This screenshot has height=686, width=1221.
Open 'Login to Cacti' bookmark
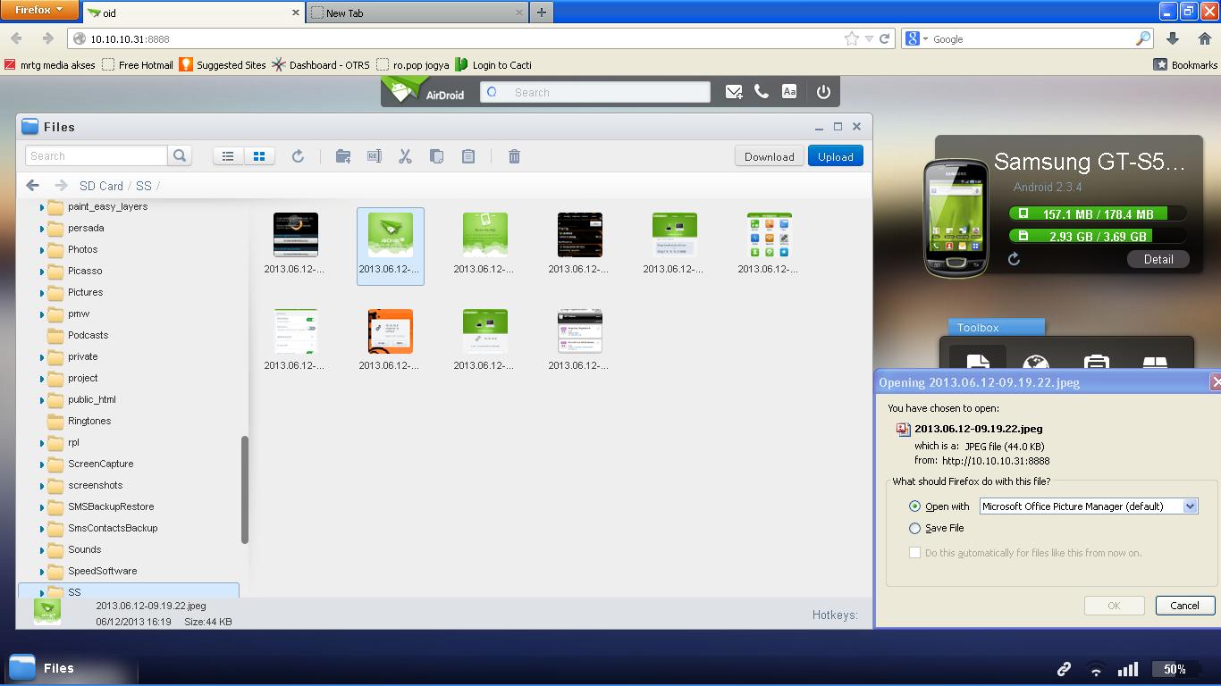click(x=493, y=64)
